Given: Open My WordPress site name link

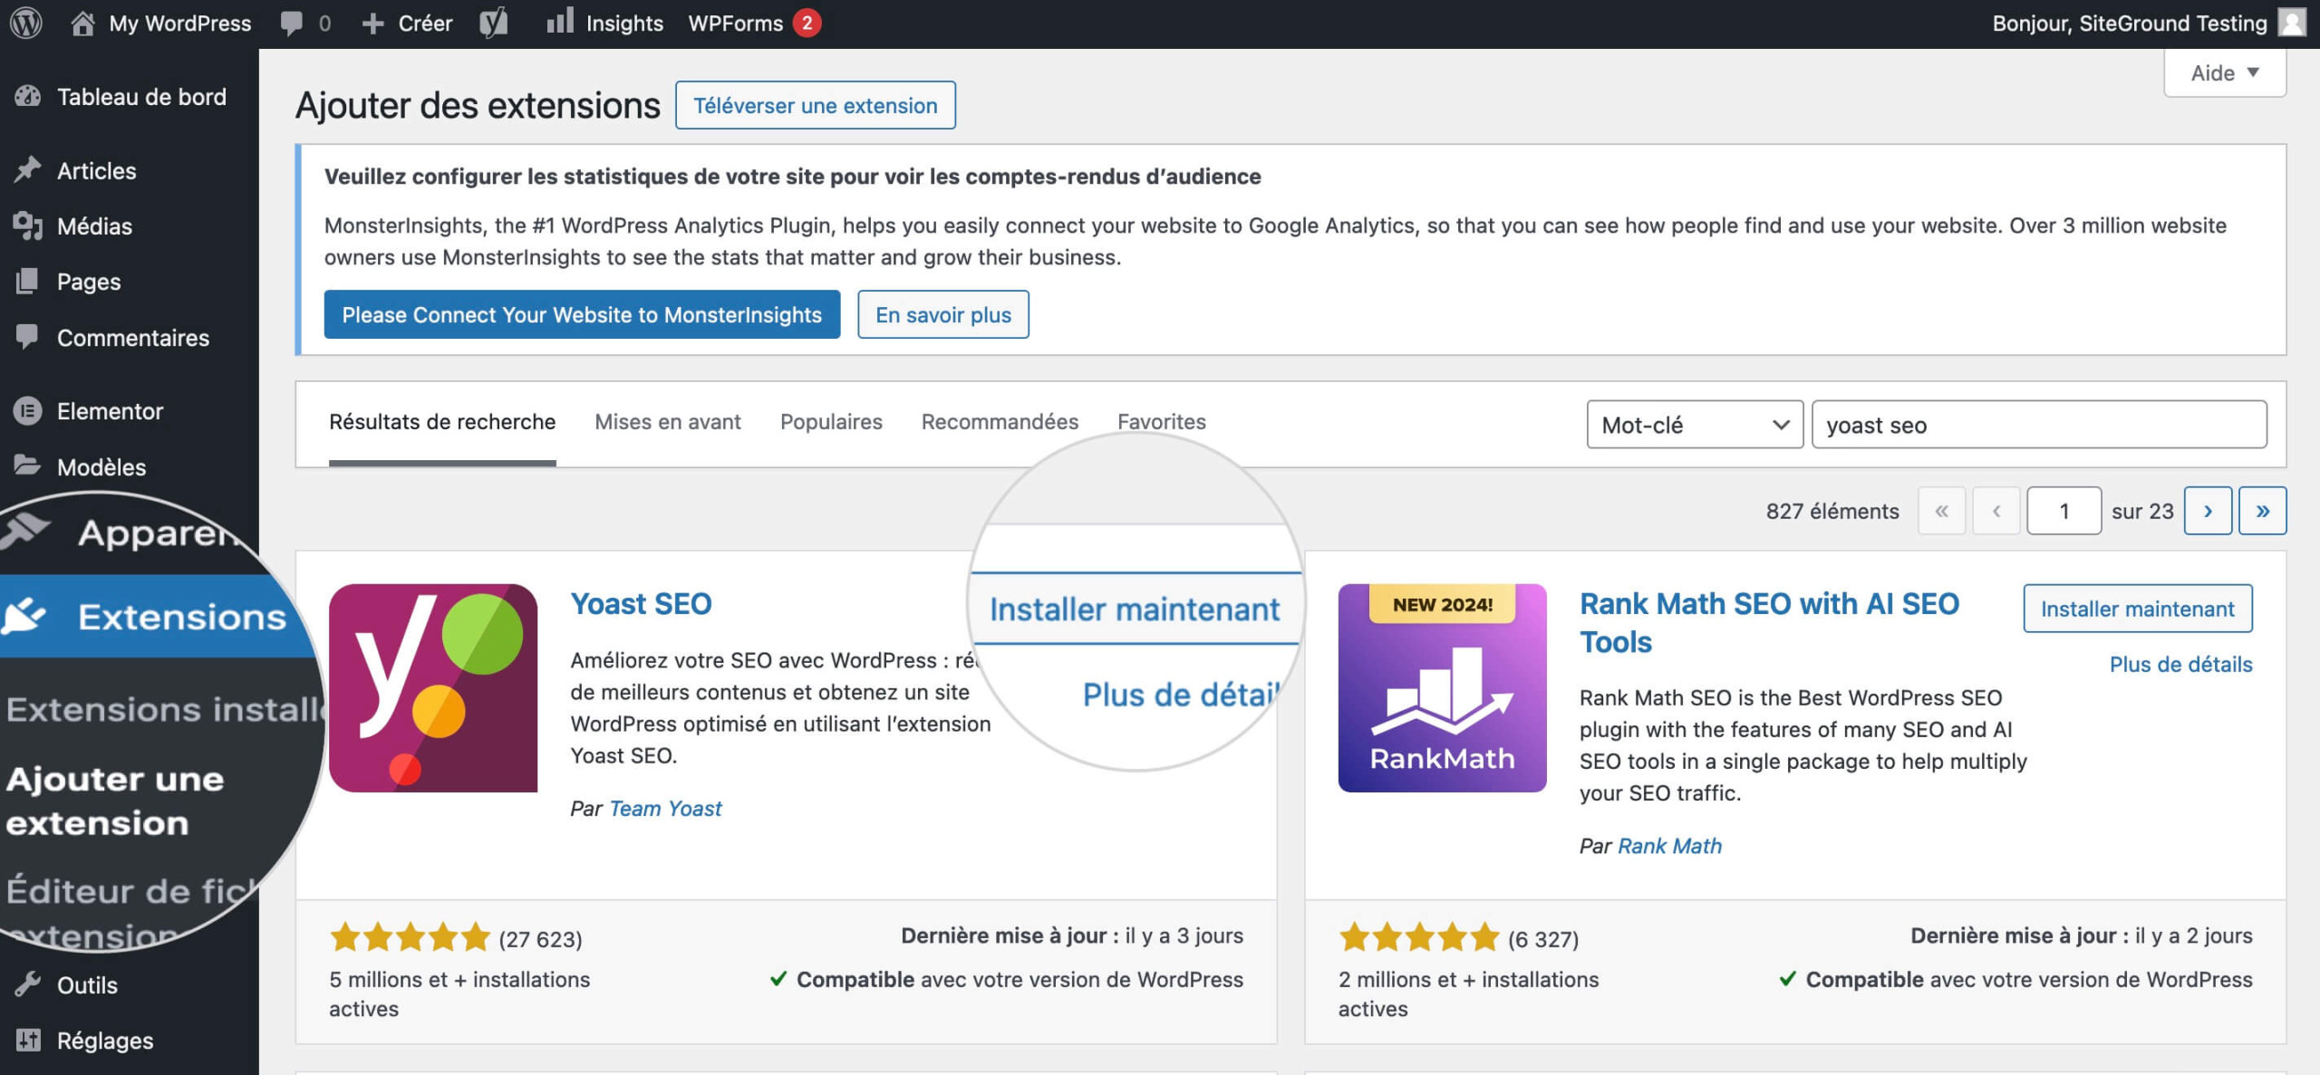Looking at the screenshot, I should point(179,23).
